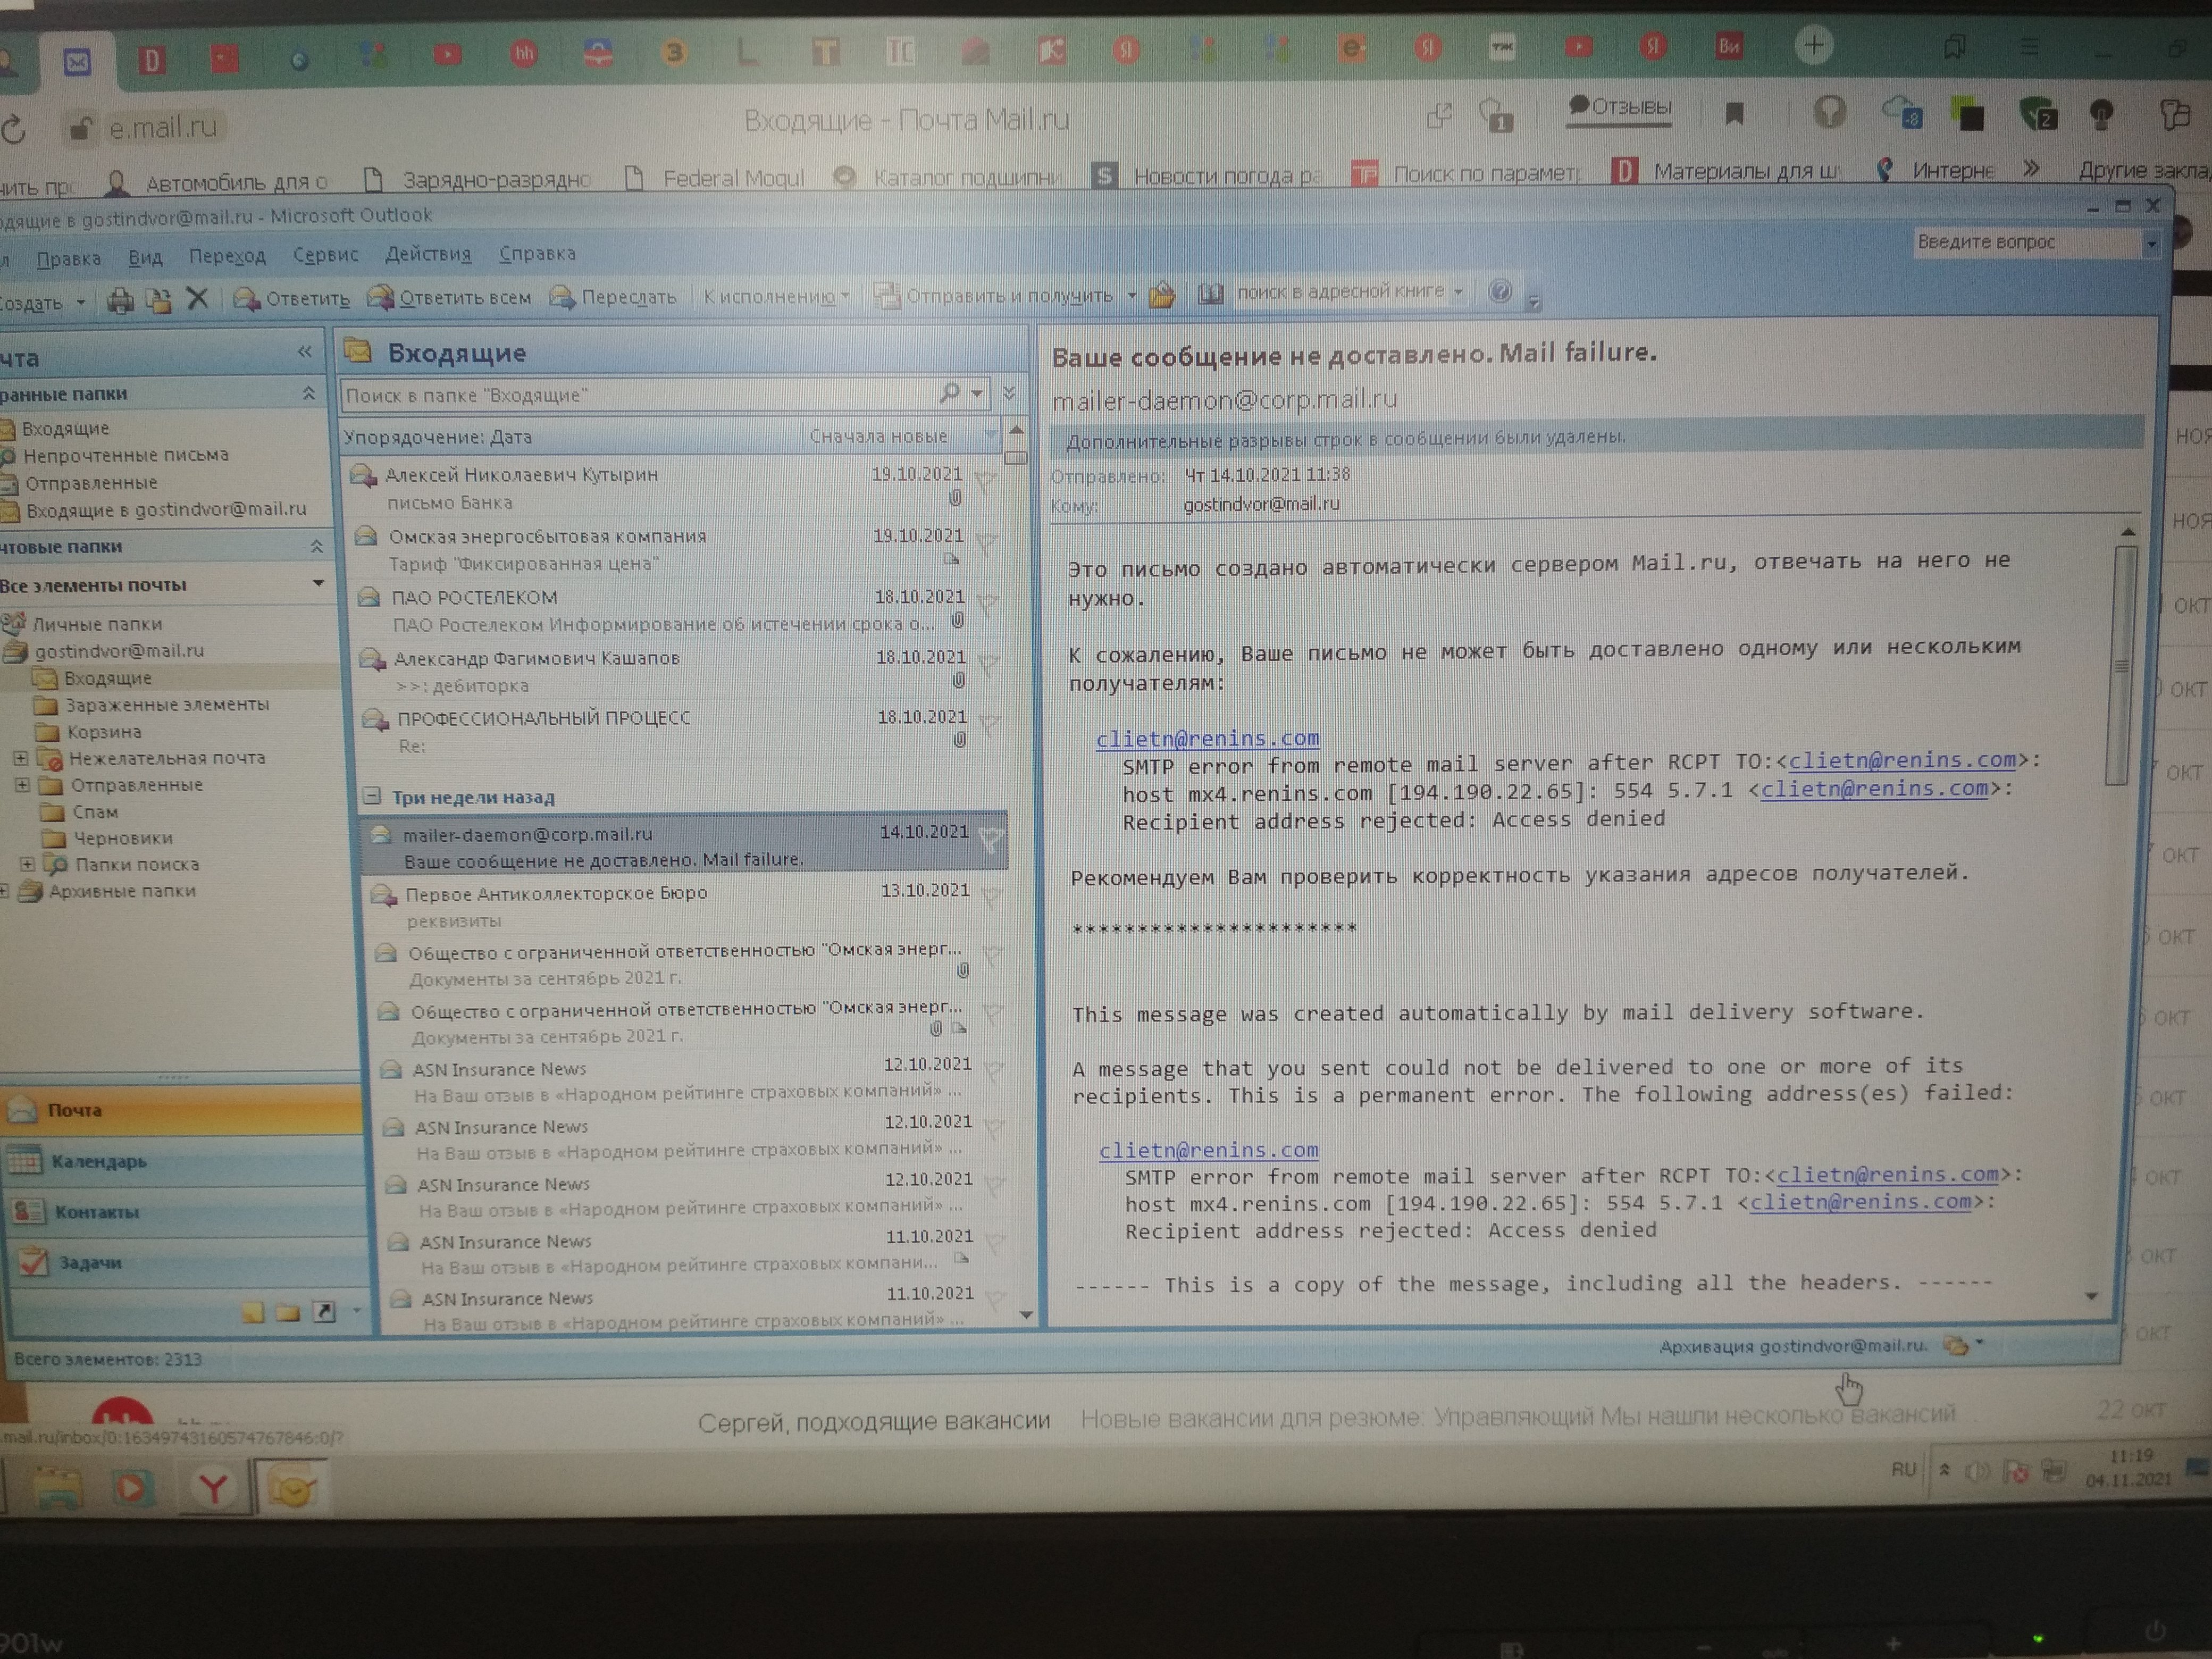Expand the Отправленные folder tree node
The width and height of the screenshot is (2212, 1659).
click(x=22, y=785)
